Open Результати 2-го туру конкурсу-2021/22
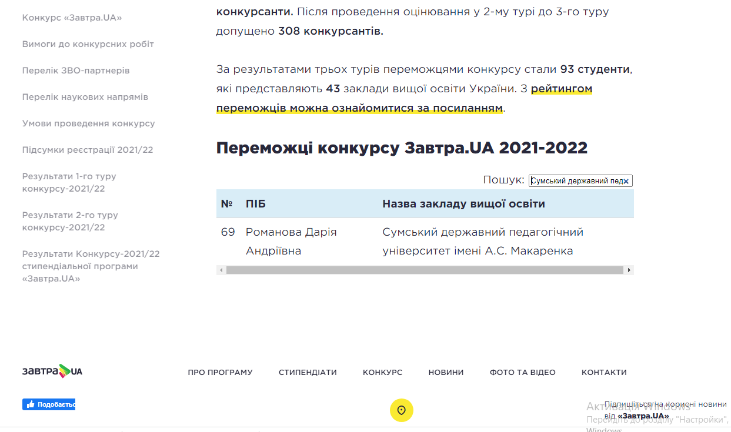Screen dimensions: 731x432 70,221
